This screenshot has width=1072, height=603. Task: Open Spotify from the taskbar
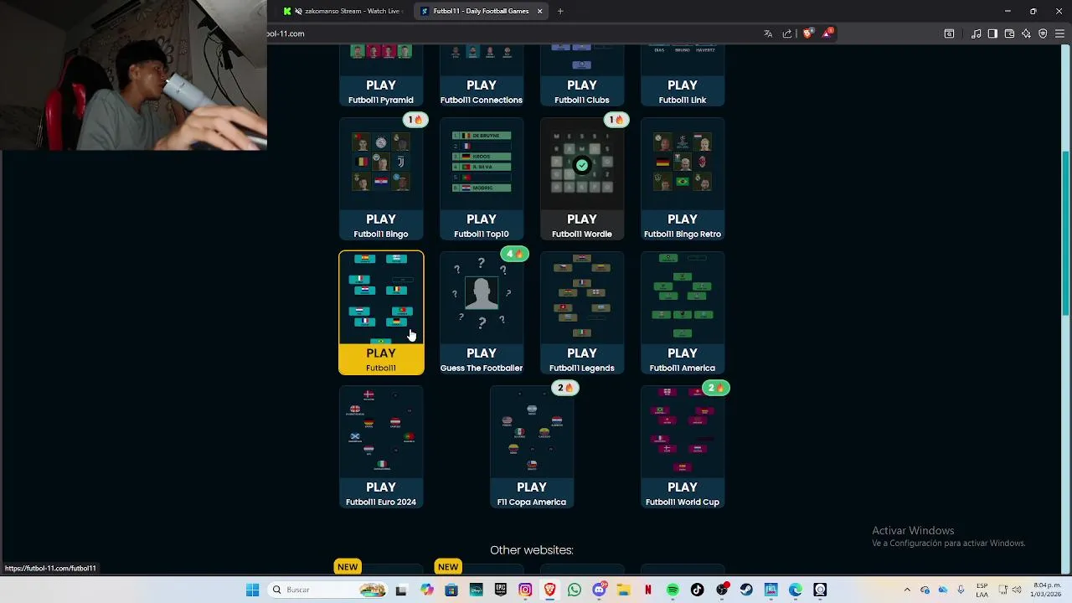pyautogui.click(x=673, y=590)
